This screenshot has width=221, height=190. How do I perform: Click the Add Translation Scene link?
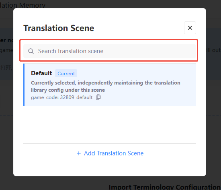(110, 153)
